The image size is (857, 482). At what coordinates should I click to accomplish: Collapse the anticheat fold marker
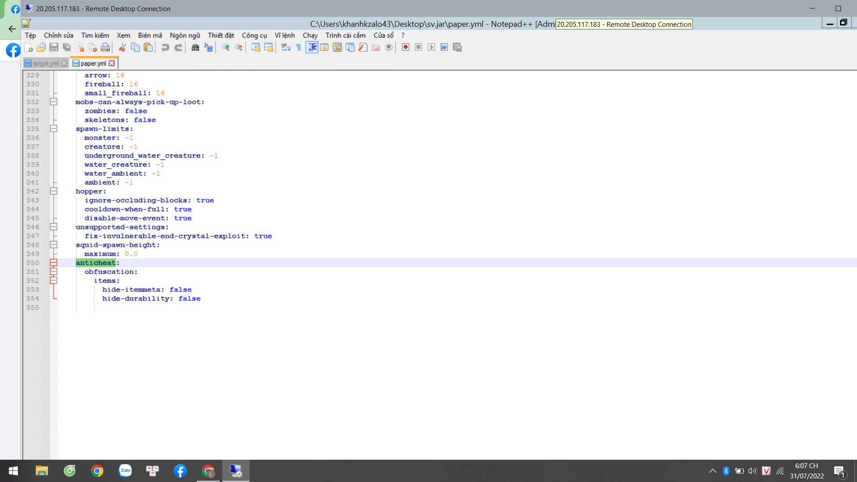point(54,262)
